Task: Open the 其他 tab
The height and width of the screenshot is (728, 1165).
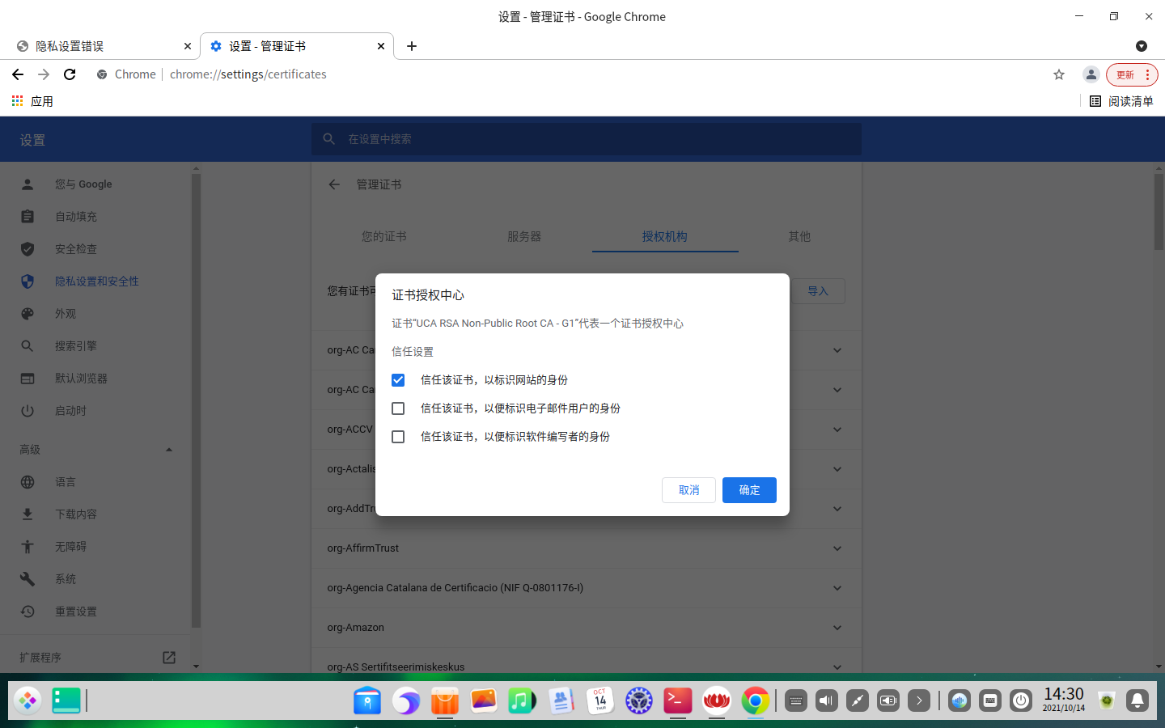Action: [799, 236]
